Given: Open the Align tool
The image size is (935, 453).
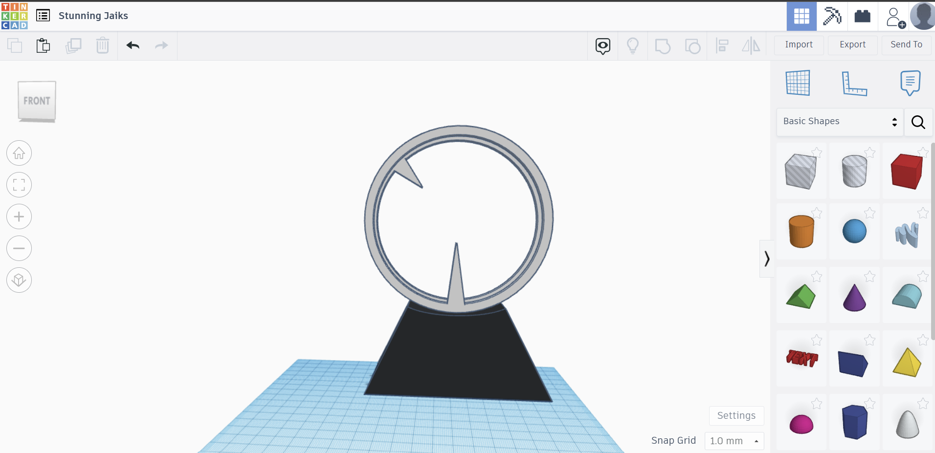Looking at the screenshot, I should coord(722,45).
